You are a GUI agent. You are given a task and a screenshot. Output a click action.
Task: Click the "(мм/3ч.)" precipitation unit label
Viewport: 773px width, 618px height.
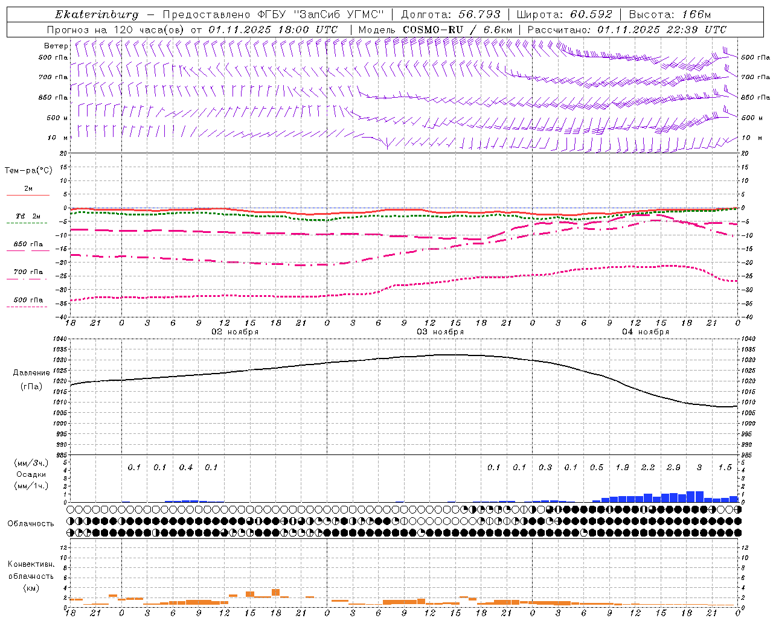(31, 463)
